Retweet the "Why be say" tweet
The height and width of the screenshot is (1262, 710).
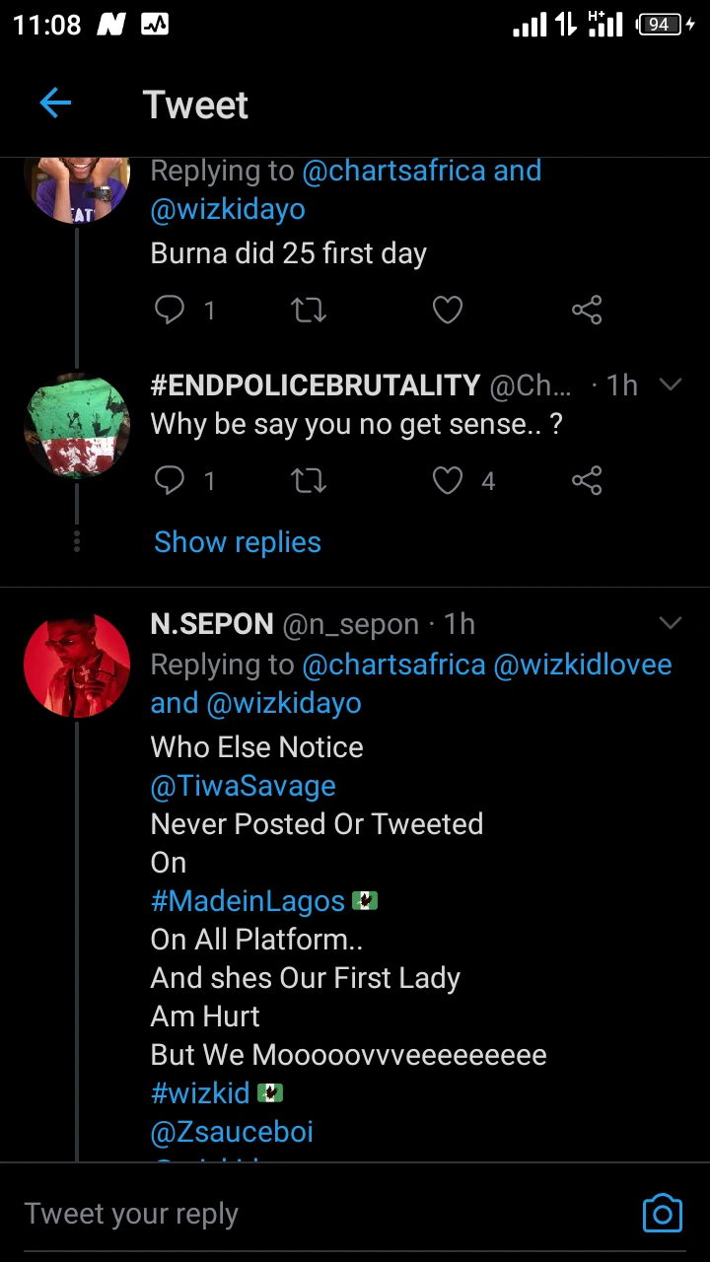[x=309, y=481]
